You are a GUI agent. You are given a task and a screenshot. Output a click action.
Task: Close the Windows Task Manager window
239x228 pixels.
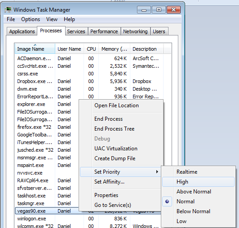pos(173,10)
